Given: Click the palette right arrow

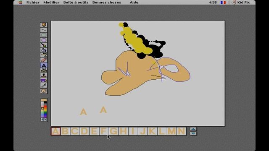Looking at the screenshot, I should click(45, 119).
